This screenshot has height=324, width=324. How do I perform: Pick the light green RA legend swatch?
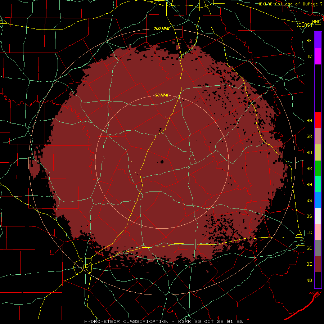pyautogui.click(x=318, y=184)
